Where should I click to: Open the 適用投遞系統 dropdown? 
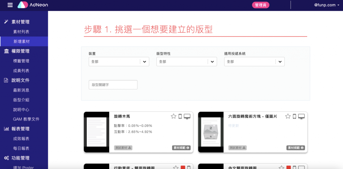click(255, 62)
